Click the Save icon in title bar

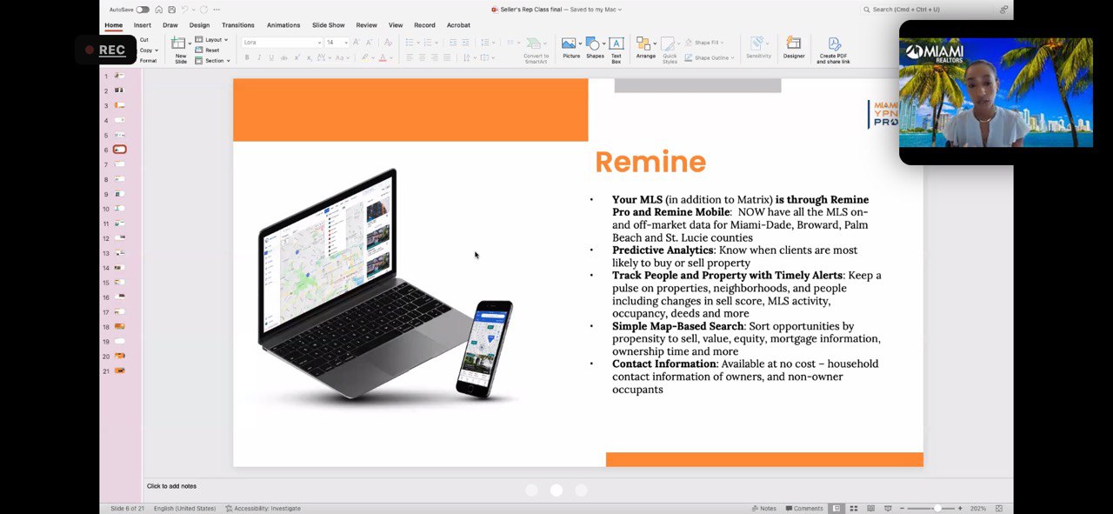[171, 10]
